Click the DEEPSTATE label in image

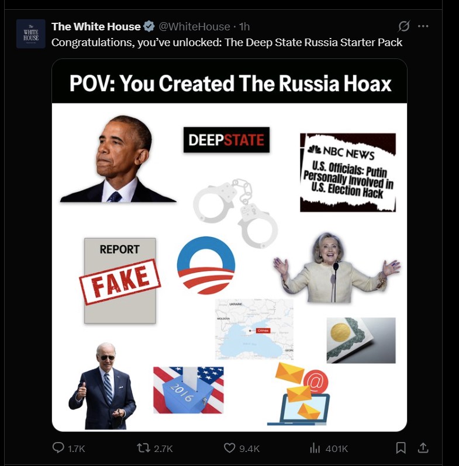coord(226,140)
